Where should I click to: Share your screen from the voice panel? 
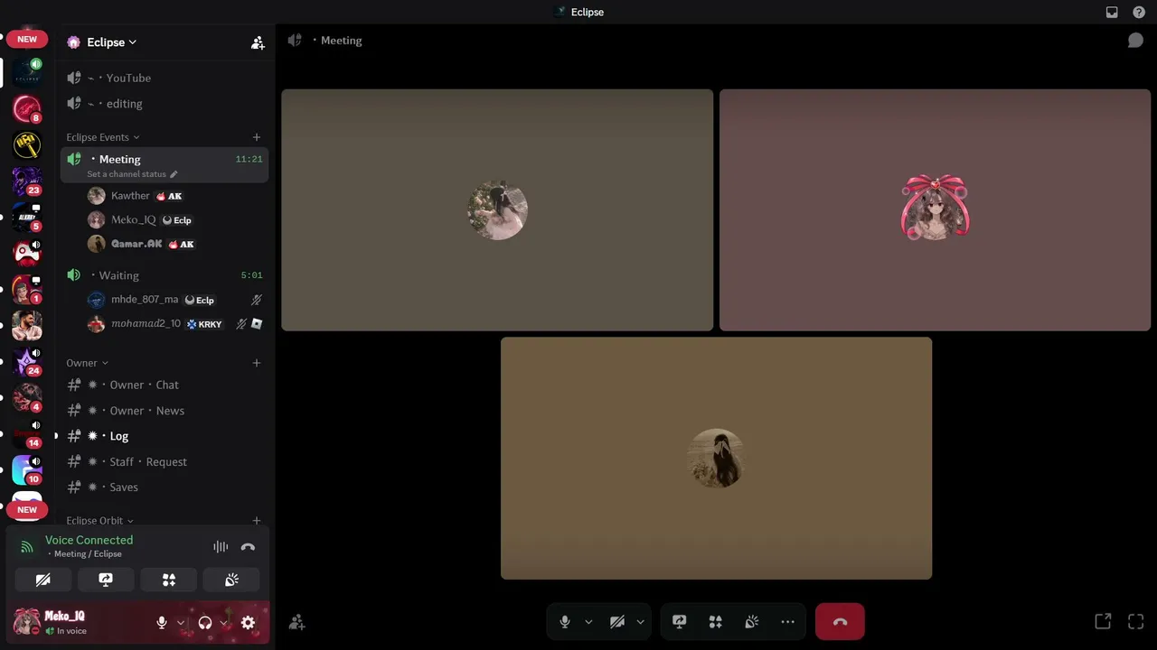tap(106, 580)
